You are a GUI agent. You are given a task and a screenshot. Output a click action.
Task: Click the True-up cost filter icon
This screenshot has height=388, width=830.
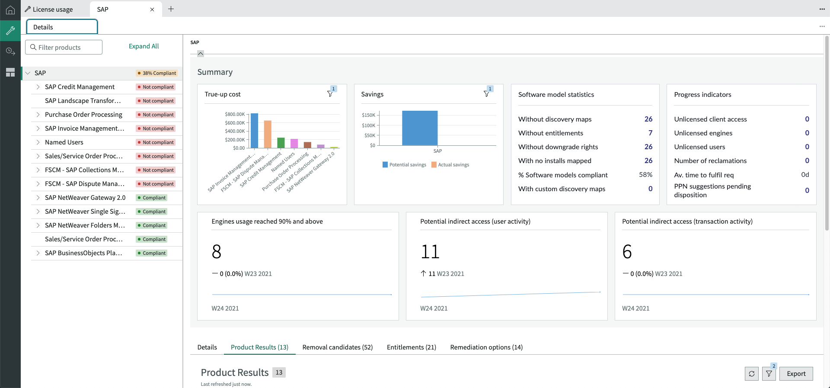tap(330, 94)
